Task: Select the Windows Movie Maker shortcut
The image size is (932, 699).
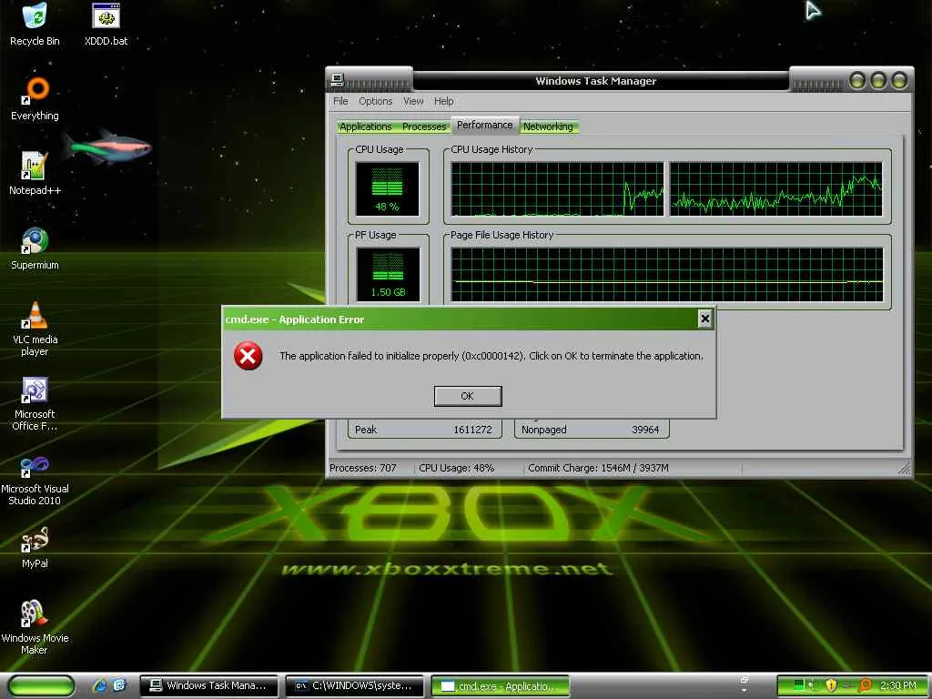Action: click(35, 627)
